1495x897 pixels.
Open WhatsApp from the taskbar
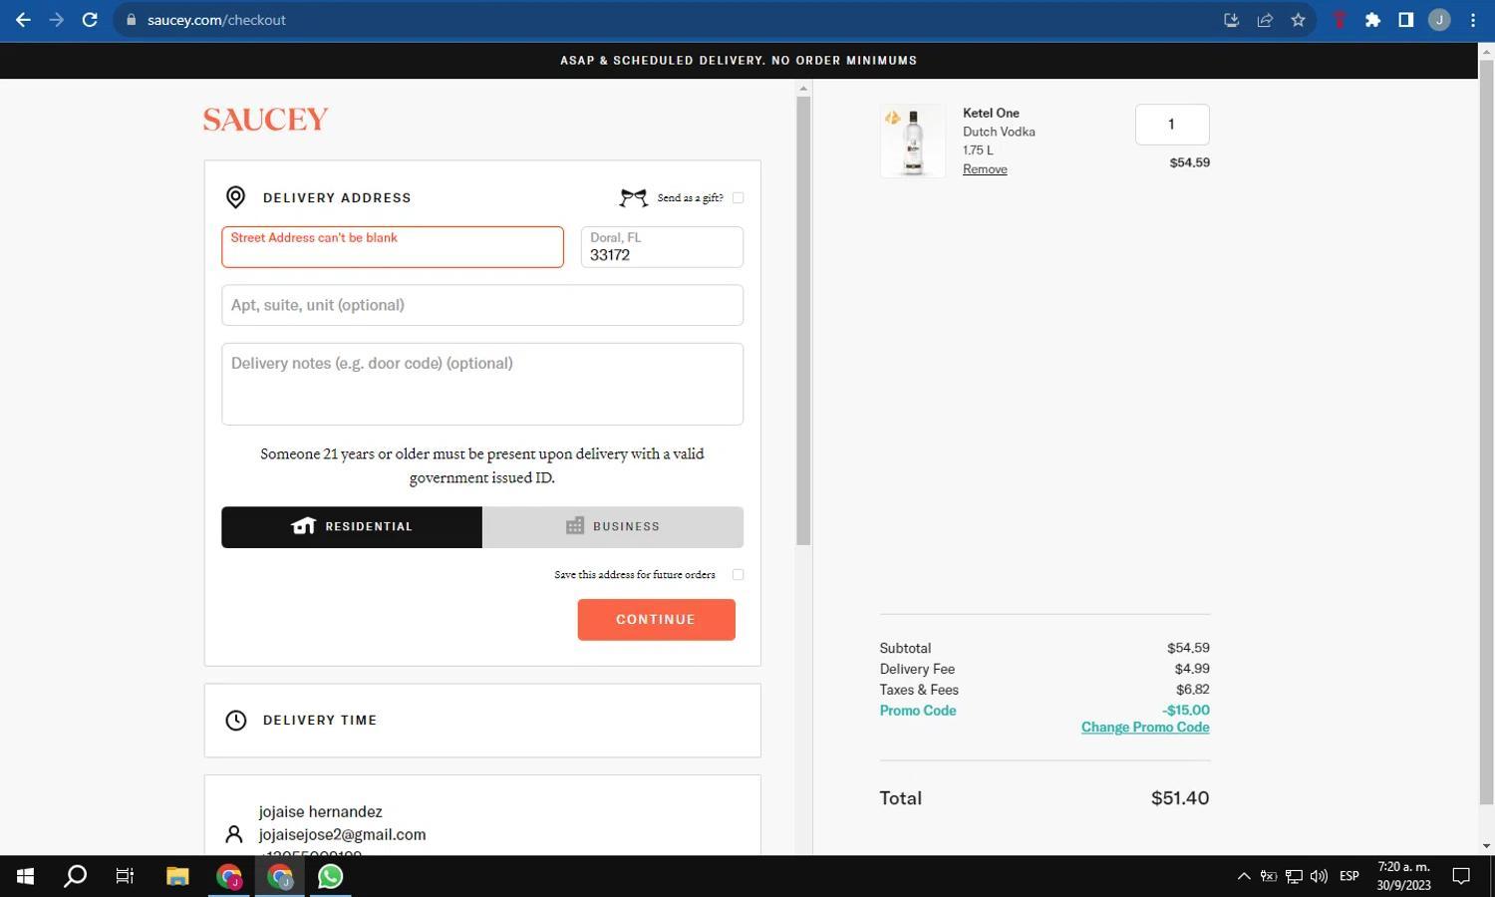pos(330,876)
